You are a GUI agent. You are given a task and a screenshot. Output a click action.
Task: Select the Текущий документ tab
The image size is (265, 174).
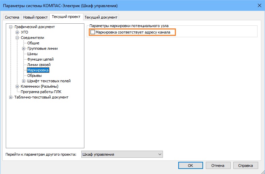point(101,17)
